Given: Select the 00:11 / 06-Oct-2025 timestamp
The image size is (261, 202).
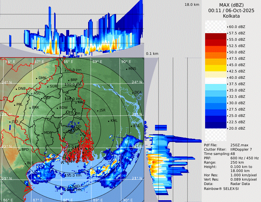Looking at the screenshot, I should (x=231, y=10).
